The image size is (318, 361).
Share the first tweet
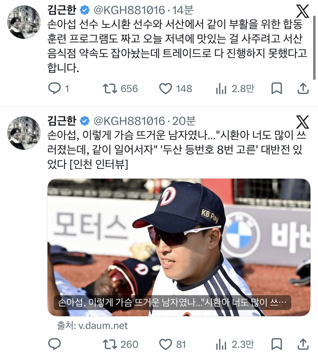point(303,88)
